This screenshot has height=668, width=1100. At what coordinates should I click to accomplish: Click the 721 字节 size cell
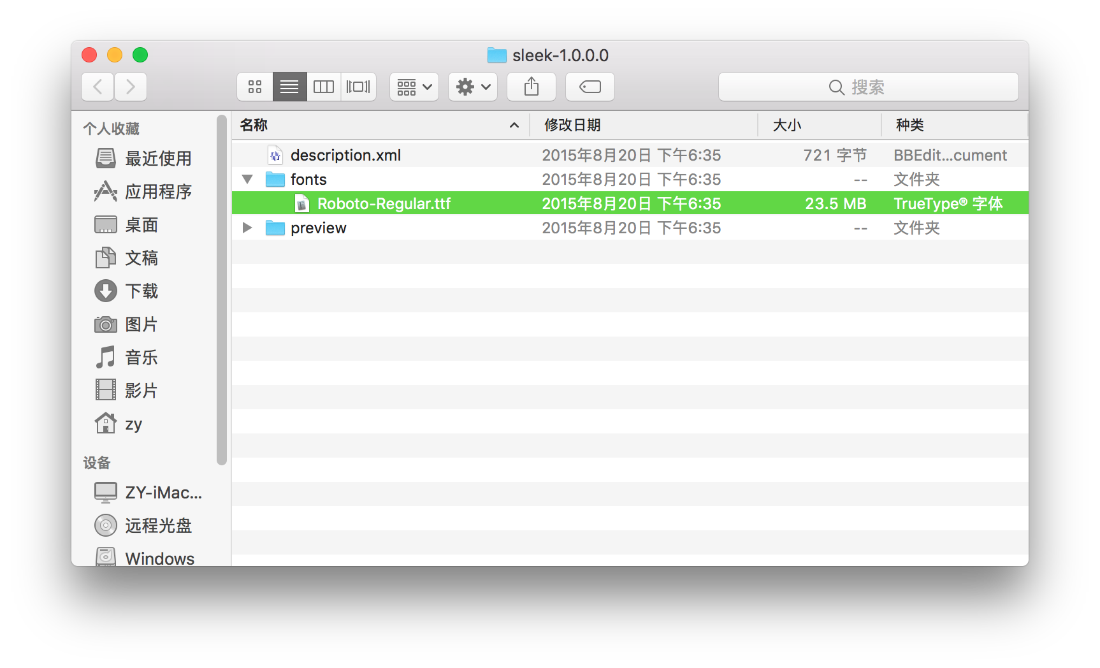click(x=835, y=155)
